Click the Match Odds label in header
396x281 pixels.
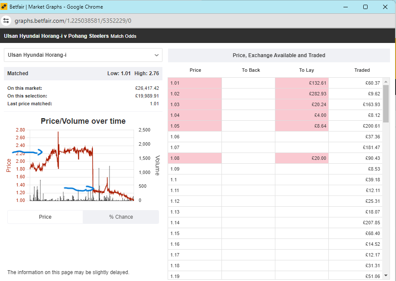[x=123, y=36]
